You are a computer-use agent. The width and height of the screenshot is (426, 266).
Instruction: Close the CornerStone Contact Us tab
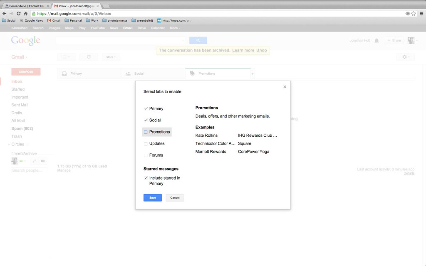pos(48,6)
